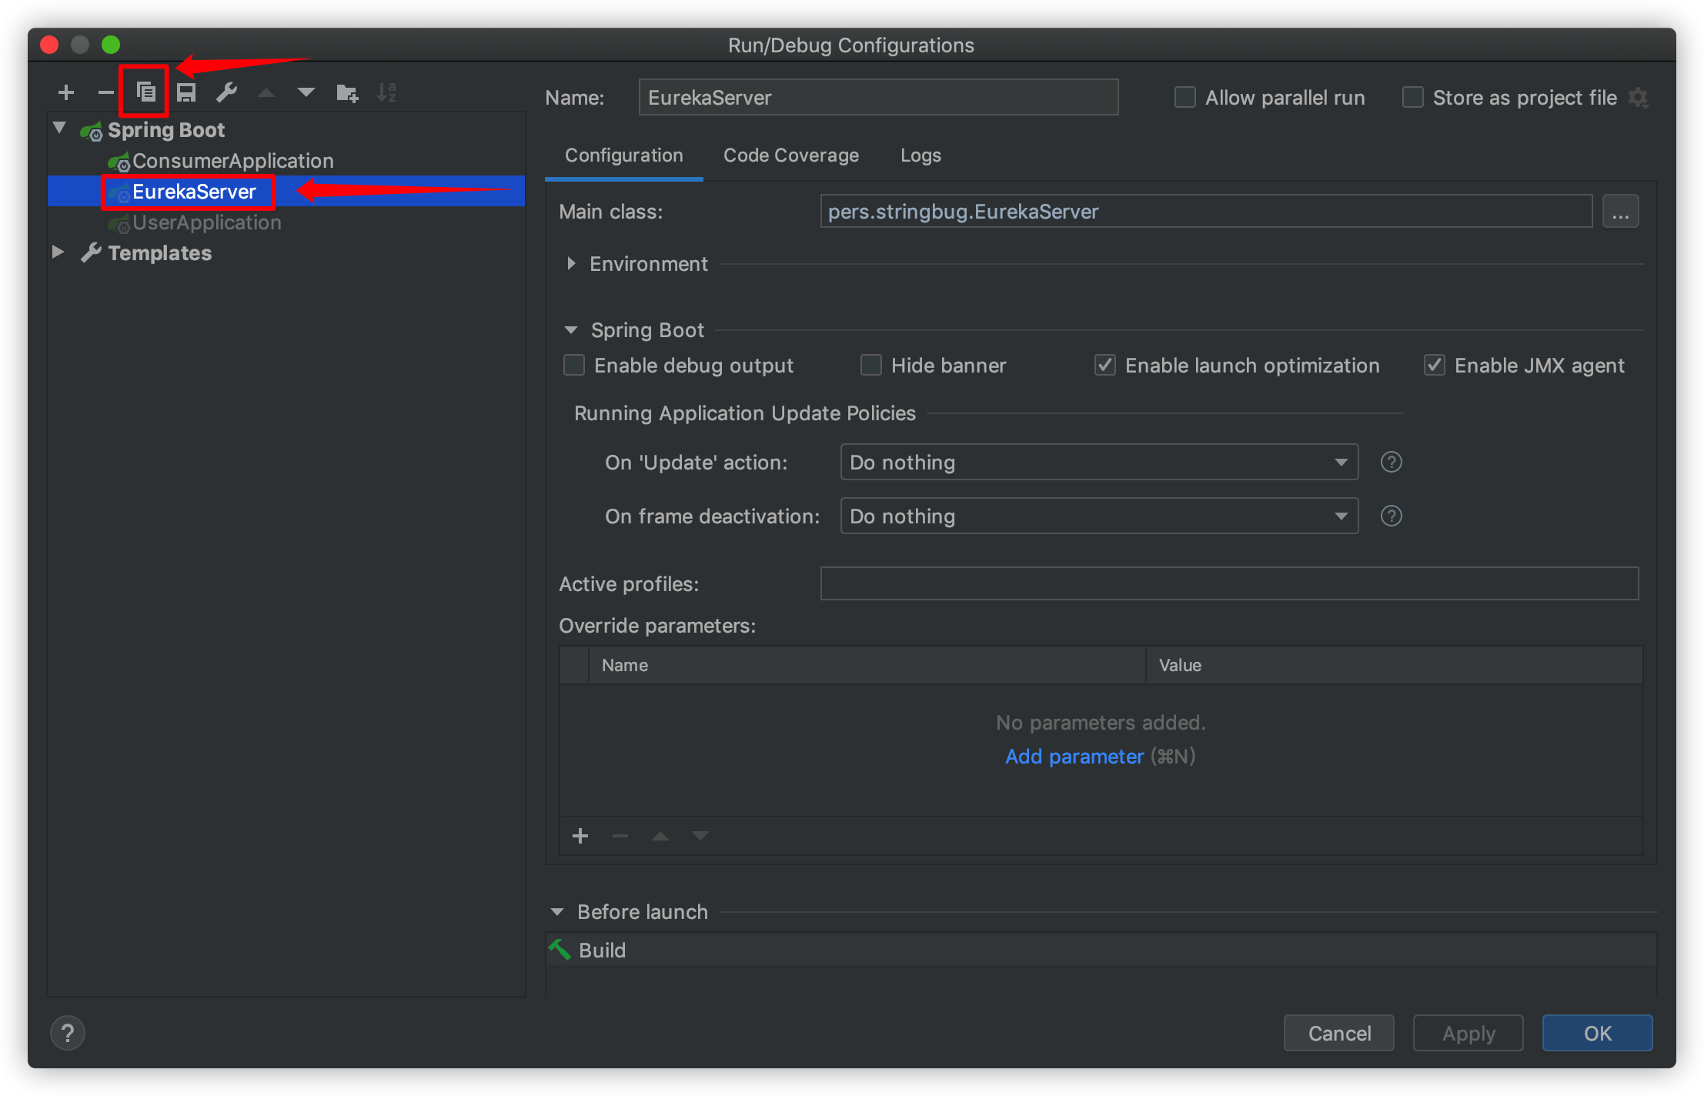The height and width of the screenshot is (1096, 1704).
Task: Open the On 'Update' action dropdown
Action: pos(1098,462)
